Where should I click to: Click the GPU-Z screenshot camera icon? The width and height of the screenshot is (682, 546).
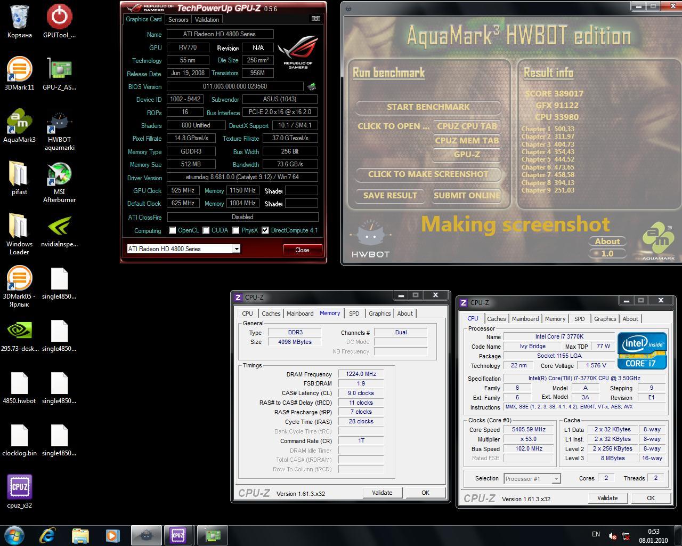coord(316,19)
